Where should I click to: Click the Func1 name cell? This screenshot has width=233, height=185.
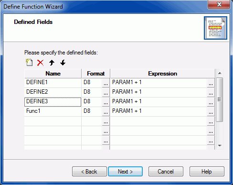[x=53, y=111]
